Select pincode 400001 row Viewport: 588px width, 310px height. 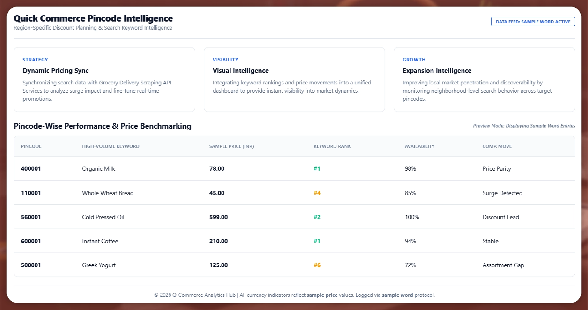click(31, 169)
